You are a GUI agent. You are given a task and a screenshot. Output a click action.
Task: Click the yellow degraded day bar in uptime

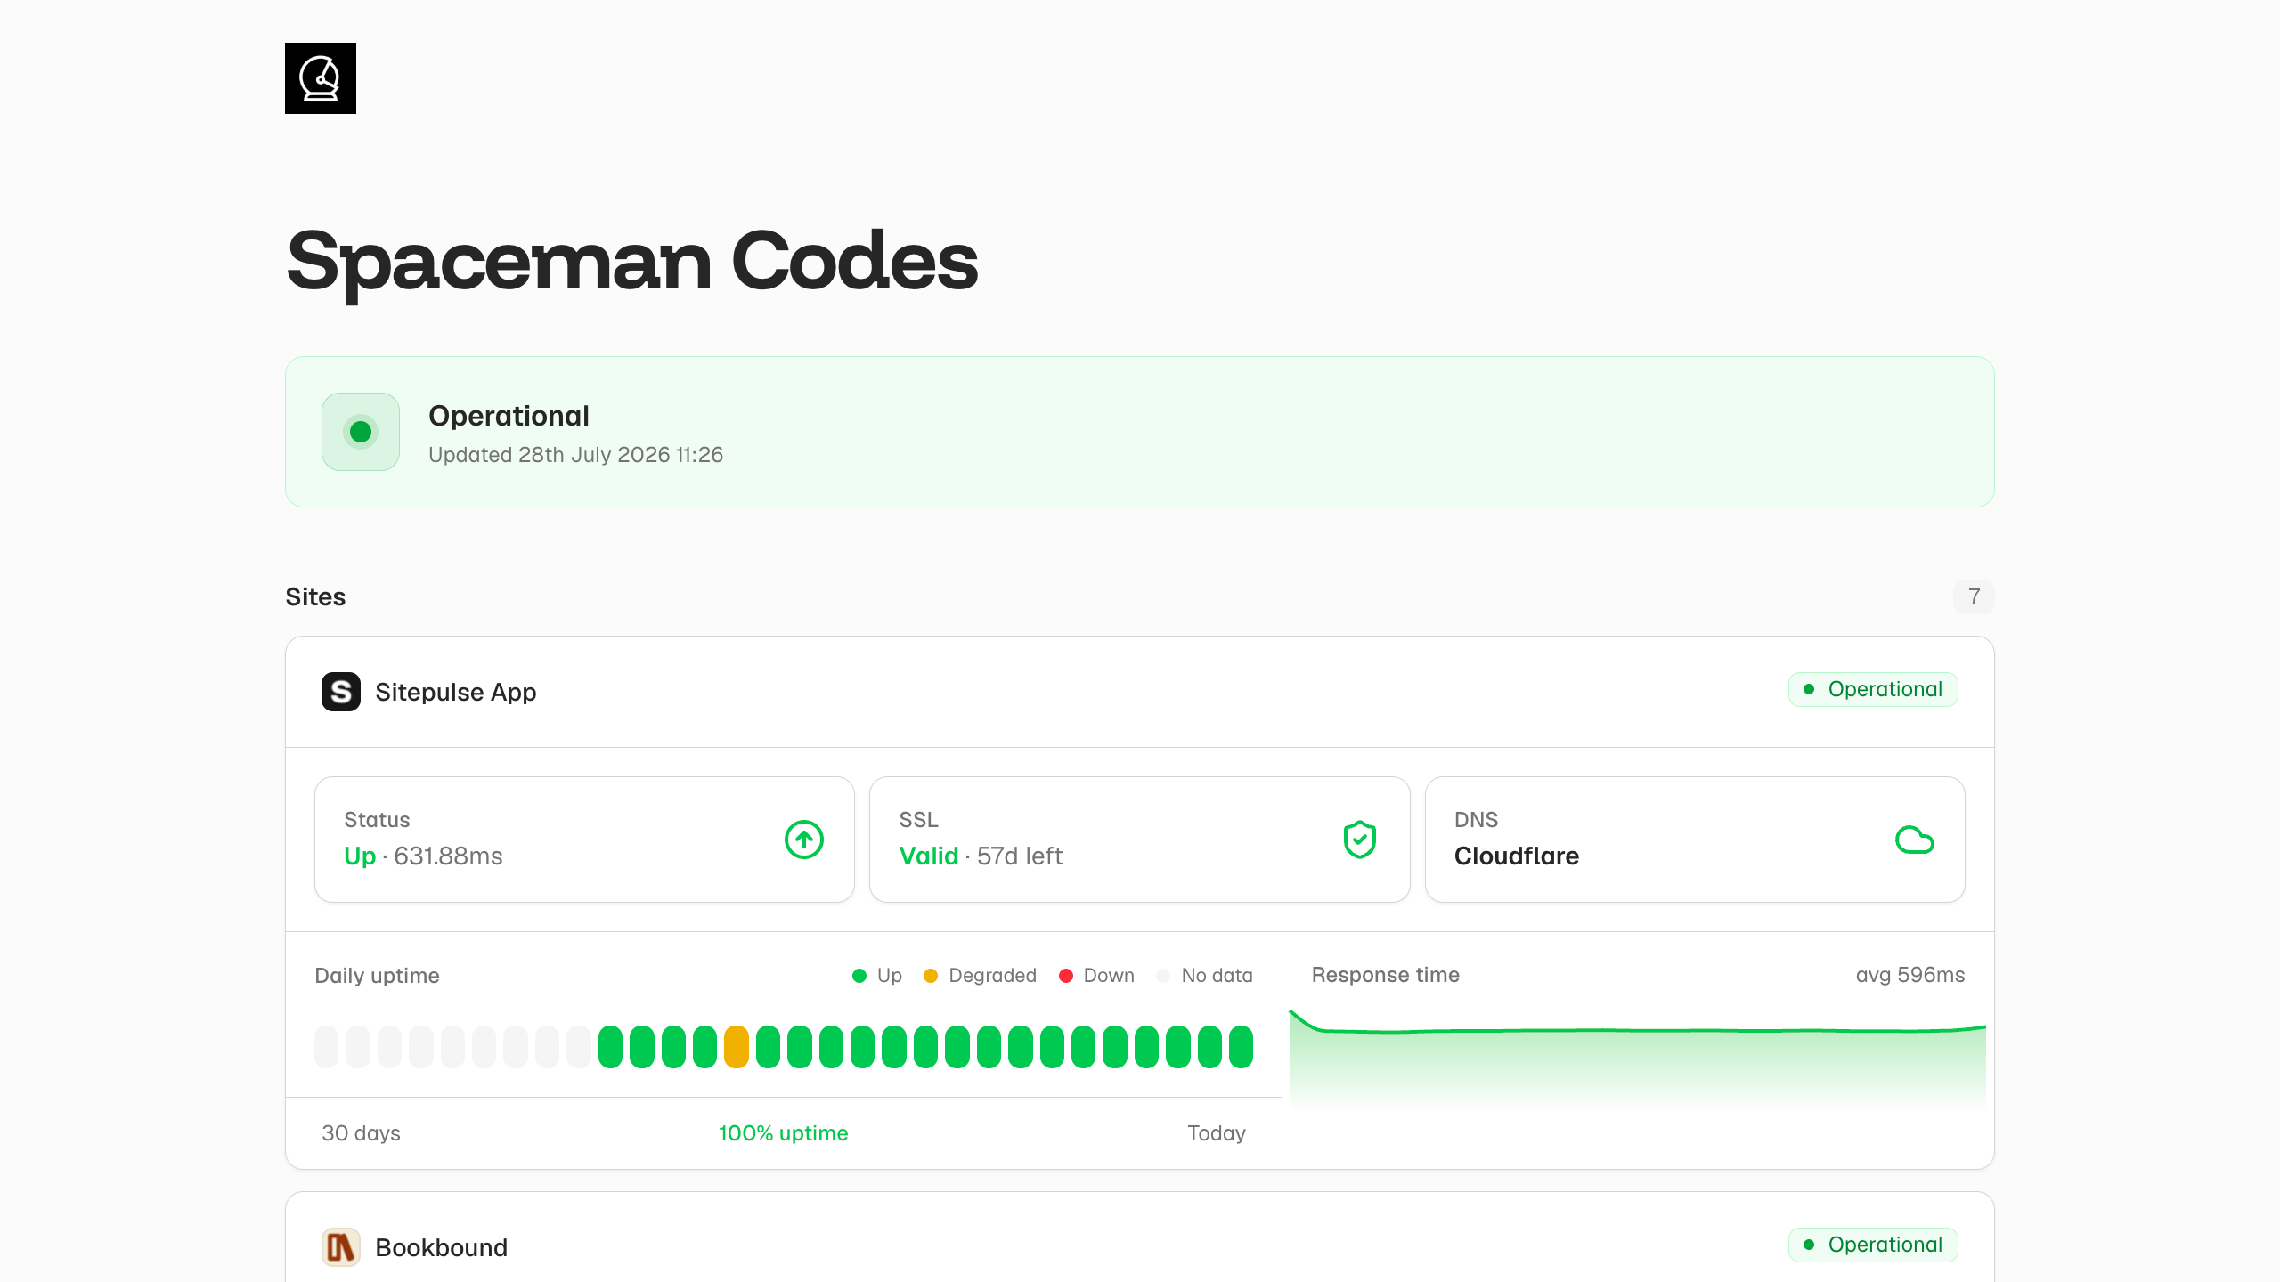[x=737, y=1047]
